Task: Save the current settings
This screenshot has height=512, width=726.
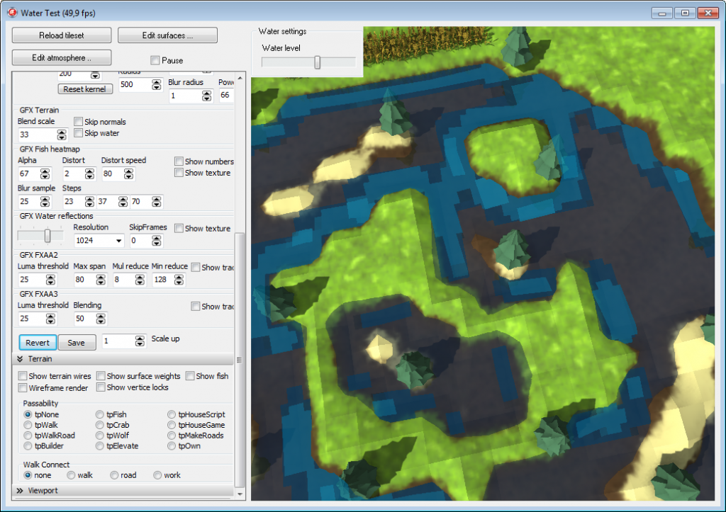Action: tap(77, 343)
